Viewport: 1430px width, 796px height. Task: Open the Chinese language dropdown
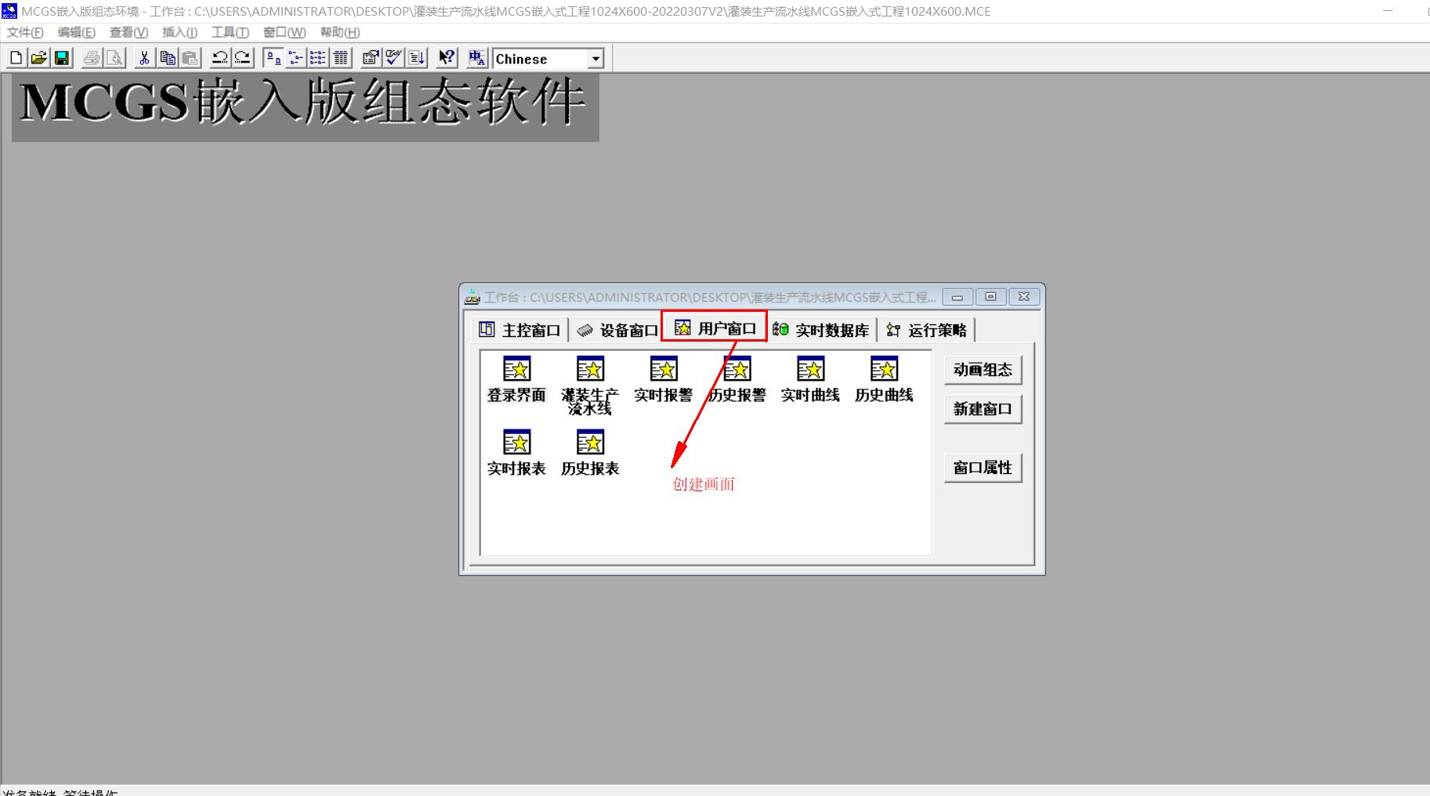coord(596,59)
